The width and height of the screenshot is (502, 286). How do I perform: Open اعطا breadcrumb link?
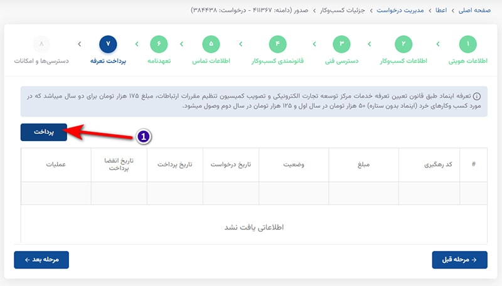coord(441,10)
